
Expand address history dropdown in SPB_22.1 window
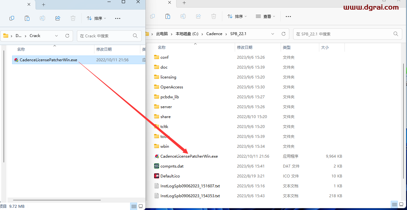coord(273,34)
